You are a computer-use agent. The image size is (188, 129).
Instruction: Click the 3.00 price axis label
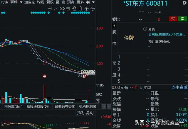click(99, 28)
